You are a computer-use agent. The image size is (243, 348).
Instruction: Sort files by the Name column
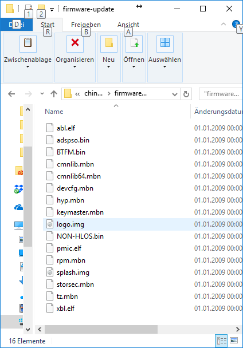point(54,112)
